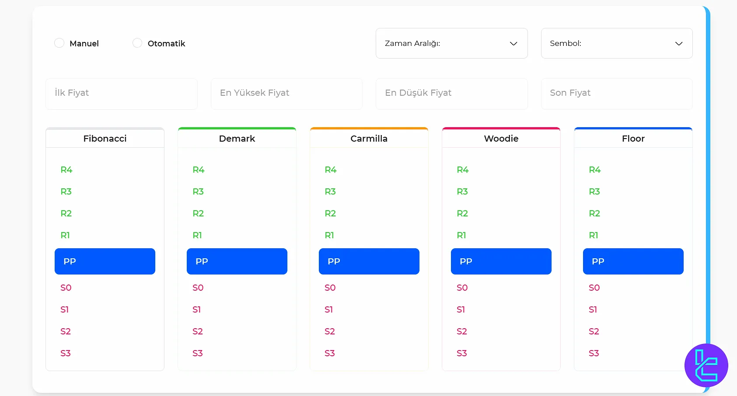Screen dimensions: 737x396
Task: Click the İlk Fiyat input field
Action: 121,93
